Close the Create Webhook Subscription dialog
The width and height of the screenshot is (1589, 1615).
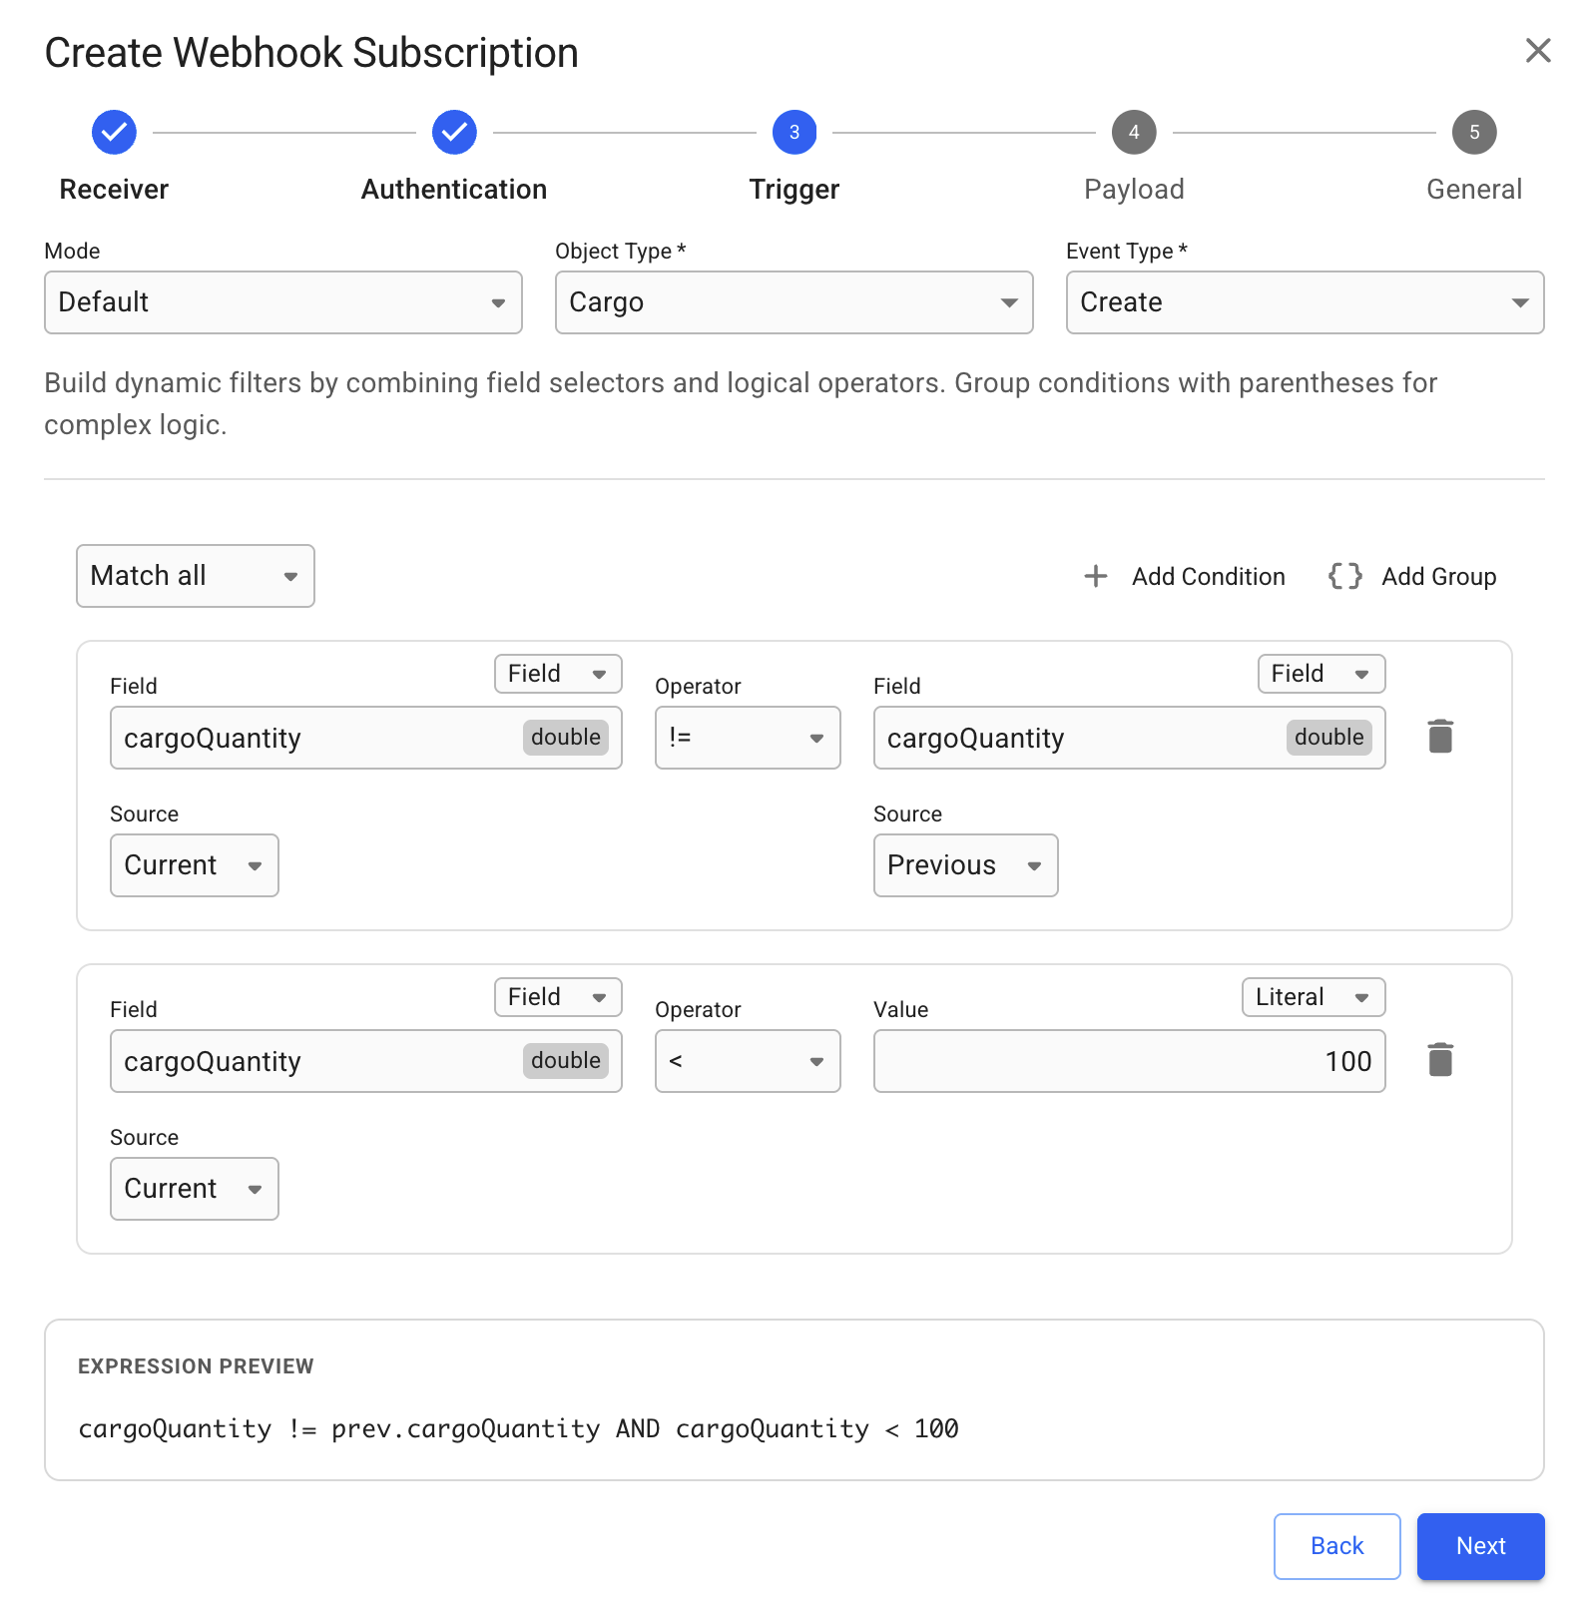[1538, 51]
